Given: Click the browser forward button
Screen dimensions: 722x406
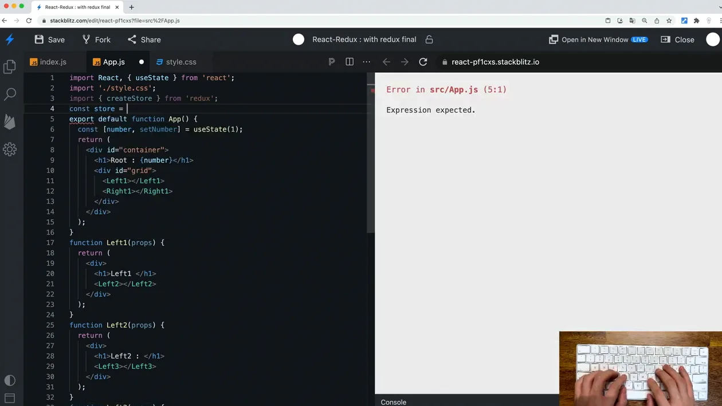Looking at the screenshot, I should coord(16,21).
